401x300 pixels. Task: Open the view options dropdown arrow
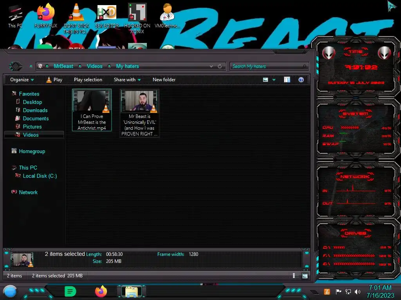coord(274,80)
